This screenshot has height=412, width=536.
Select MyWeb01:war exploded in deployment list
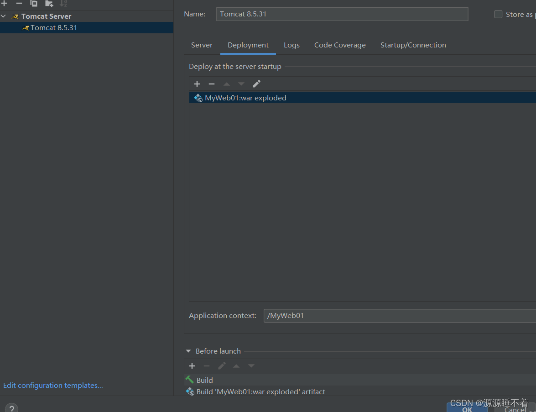coord(362,98)
